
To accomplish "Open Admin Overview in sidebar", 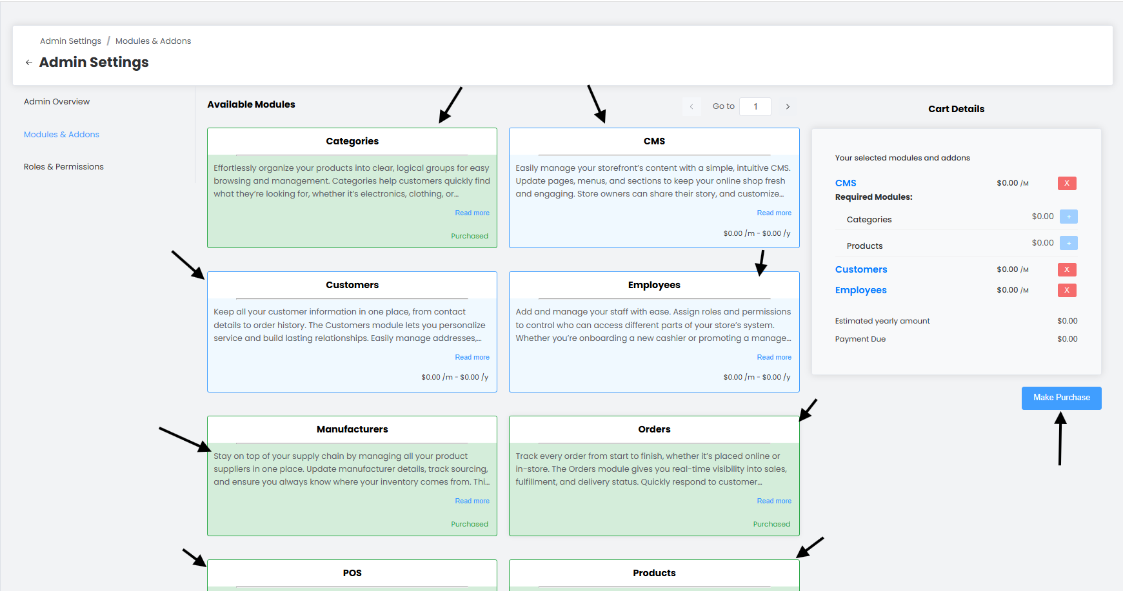I will [x=57, y=102].
